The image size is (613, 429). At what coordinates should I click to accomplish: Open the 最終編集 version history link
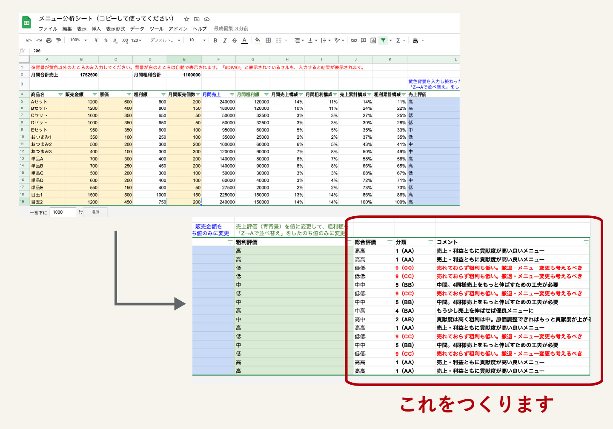231,29
